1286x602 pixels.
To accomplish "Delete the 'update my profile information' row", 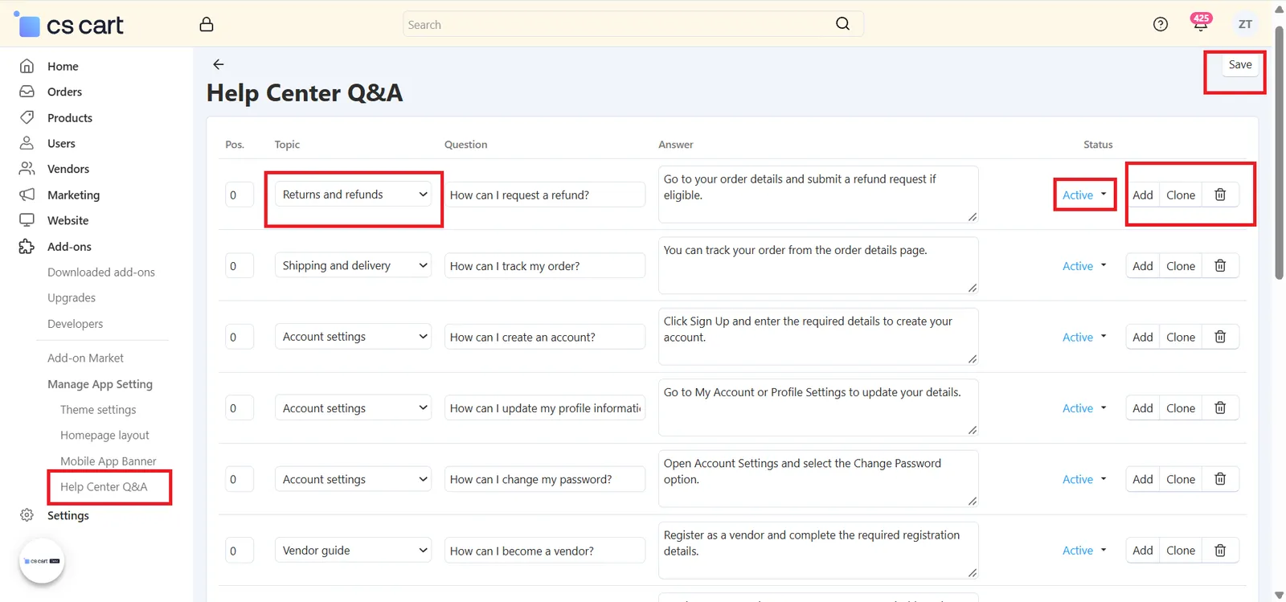I will pyautogui.click(x=1220, y=408).
